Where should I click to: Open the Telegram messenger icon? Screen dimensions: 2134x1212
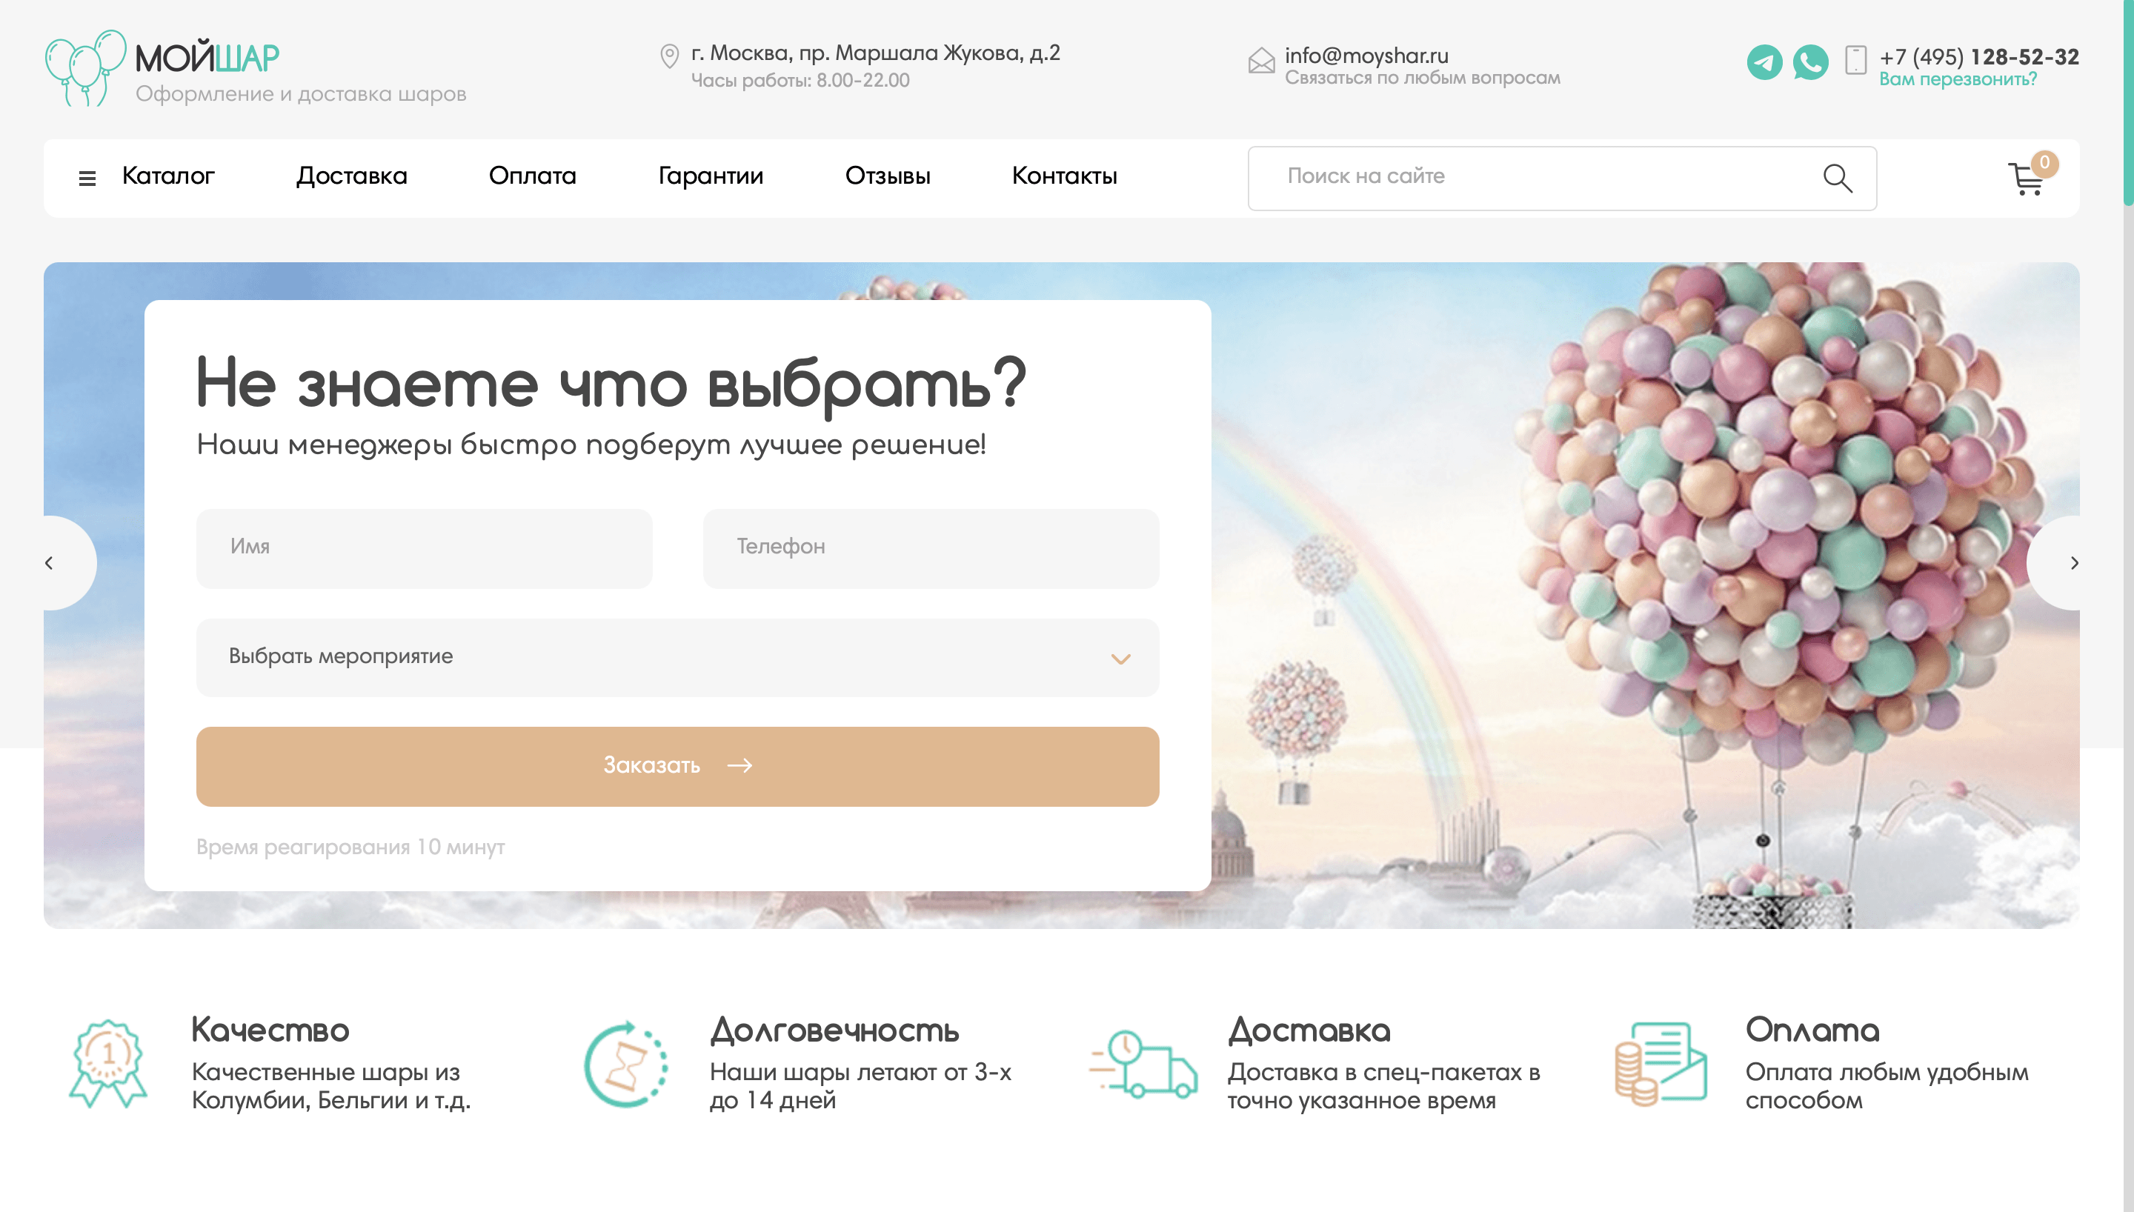pyautogui.click(x=1764, y=62)
